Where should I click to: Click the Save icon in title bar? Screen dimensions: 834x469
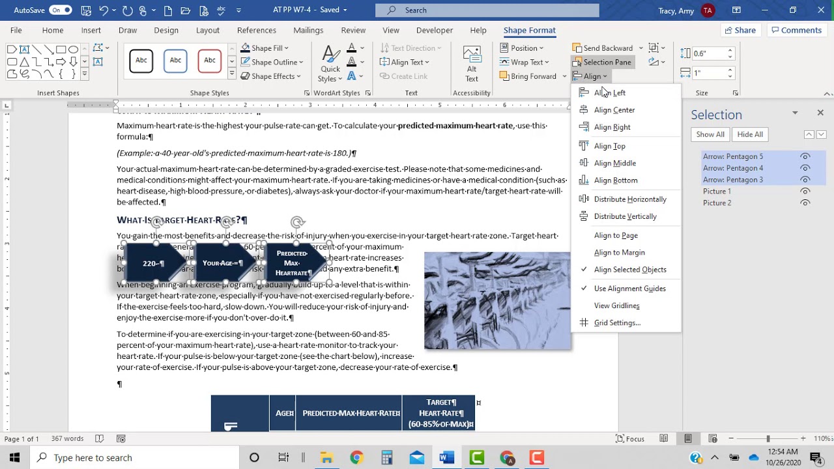click(86, 10)
